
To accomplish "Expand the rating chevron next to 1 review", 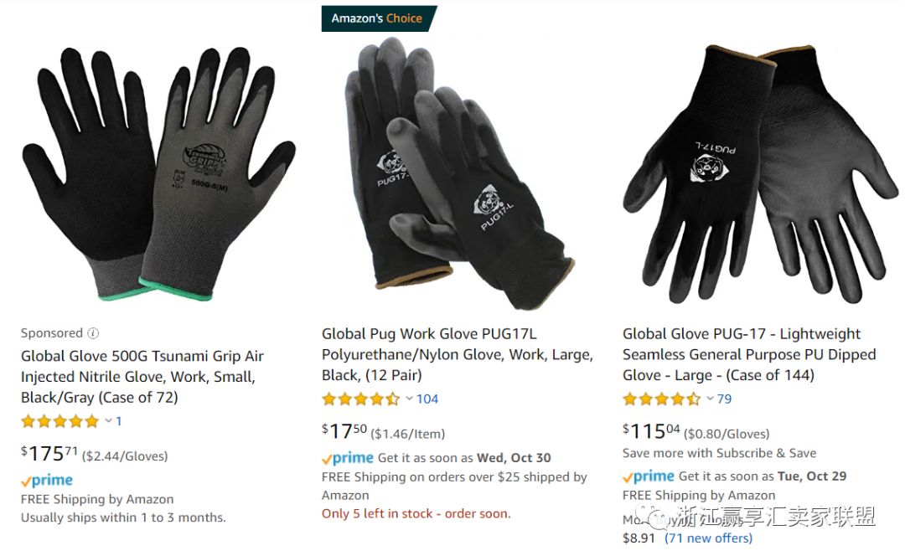I will coord(108,421).
